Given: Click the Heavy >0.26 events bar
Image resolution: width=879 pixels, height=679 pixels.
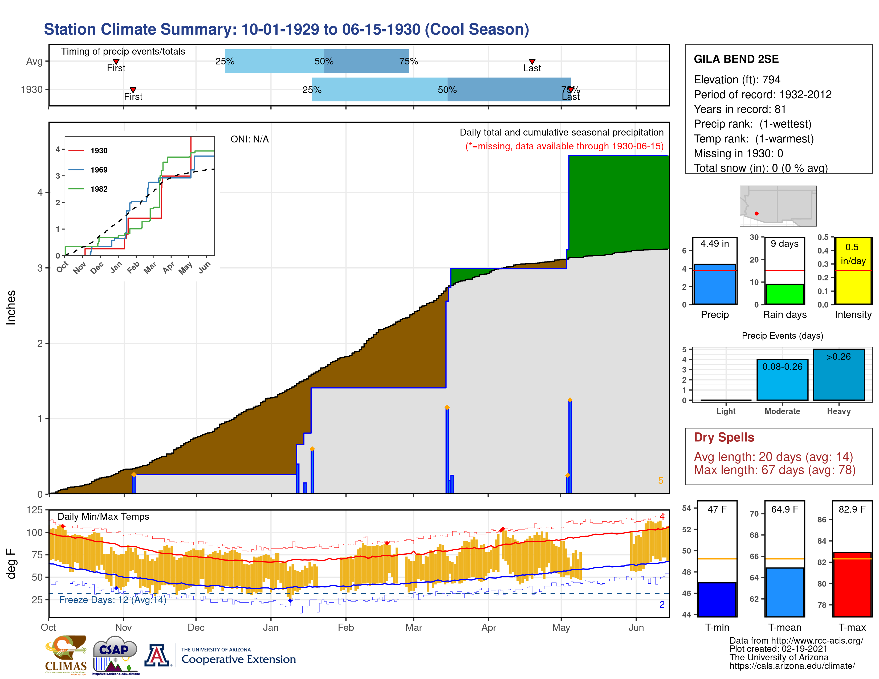Looking at the screenshot, I should [839, 374].
